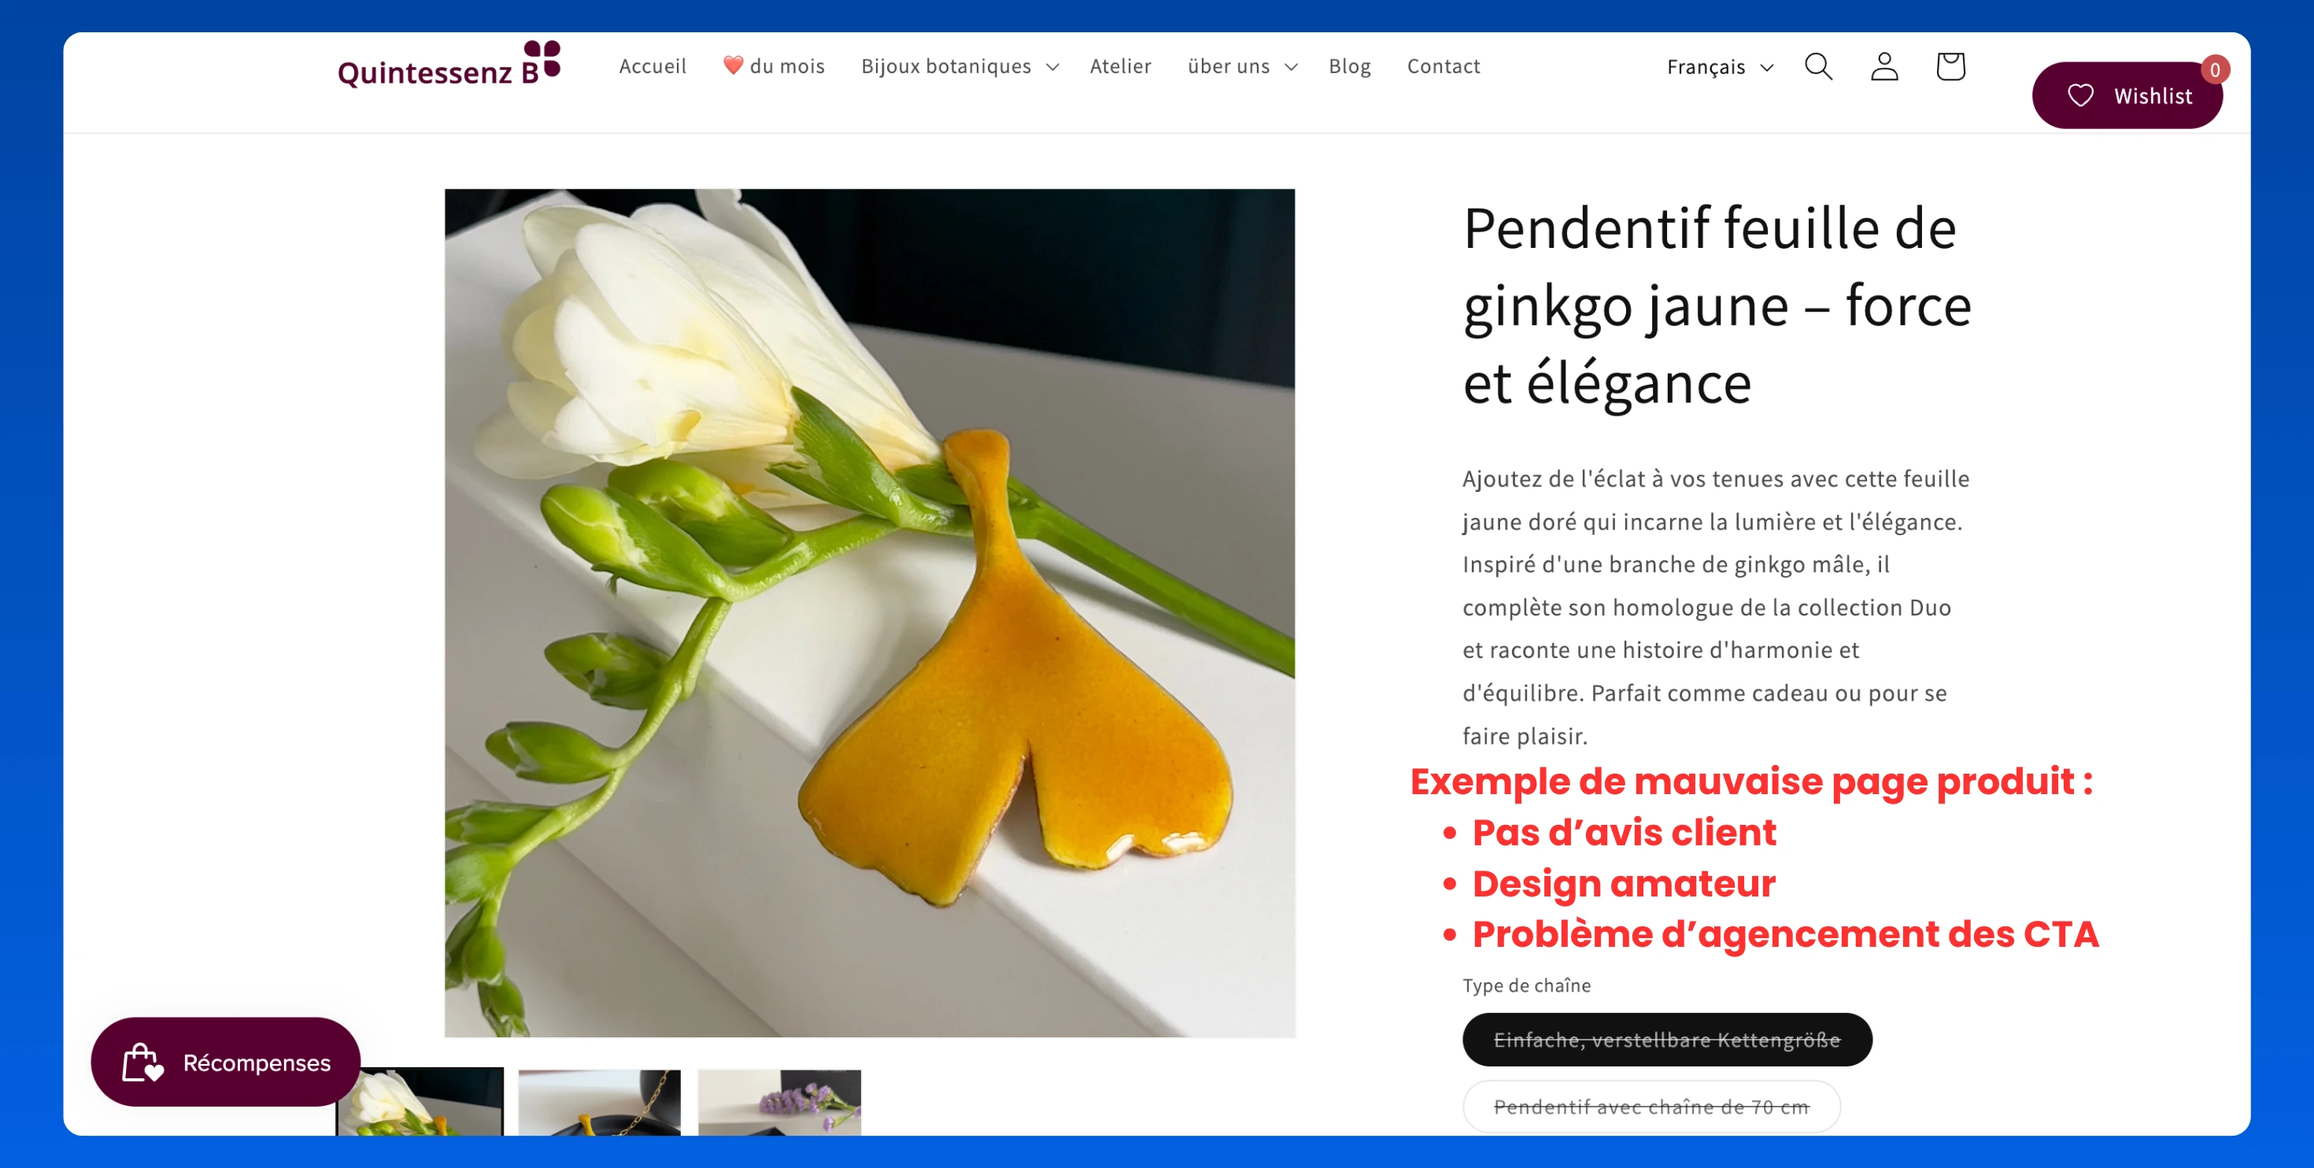Open the Blog link

pos(1349,66)
